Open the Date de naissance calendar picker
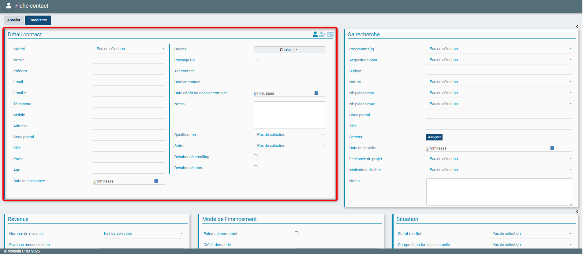The height and width of the screenshot is (254, 583). (x=156, y=181)
